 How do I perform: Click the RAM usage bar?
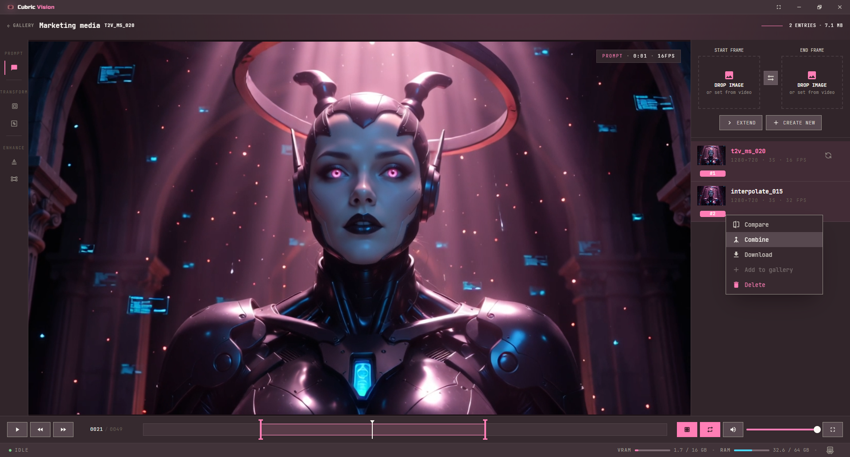coord(752,450)
